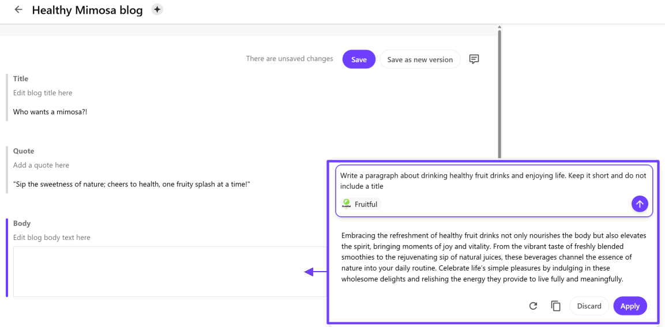Screen dimensions: 665x327
Task: Open the comments icon beside Save as new version
Action: pos(474,59)
